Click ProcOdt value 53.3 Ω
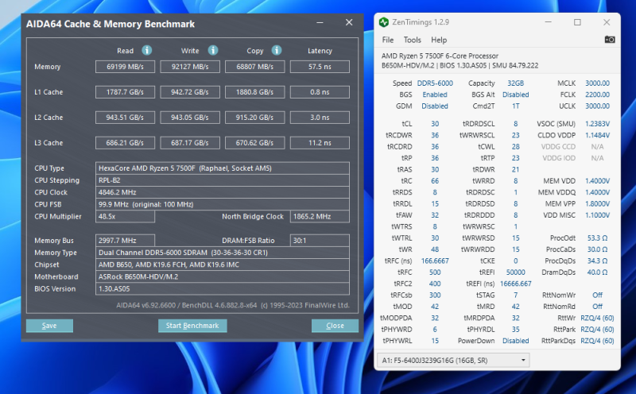Image resolution: width=636 pixels, height=394 pixels. pos(597,238)
